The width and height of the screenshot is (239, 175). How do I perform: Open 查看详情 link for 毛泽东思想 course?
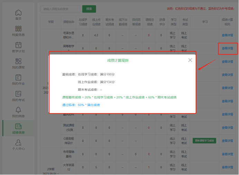(x=227, y=35)
